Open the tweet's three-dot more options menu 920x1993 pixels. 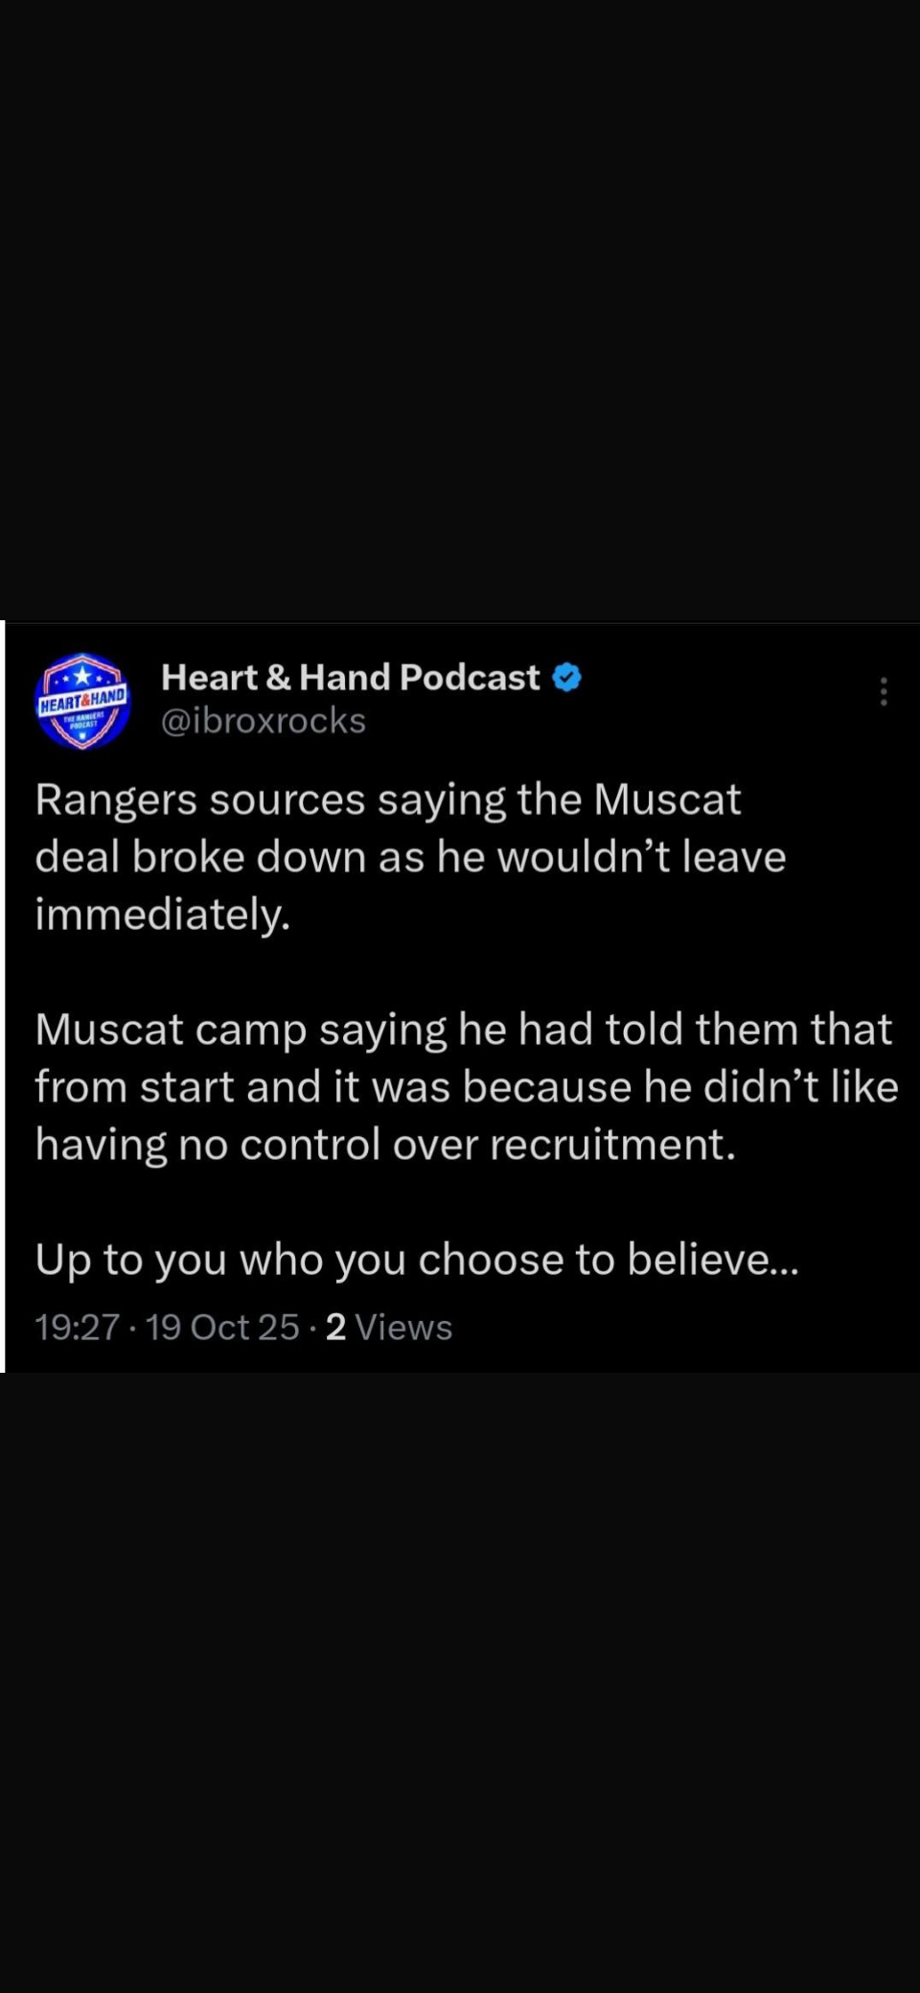point(884,691)
